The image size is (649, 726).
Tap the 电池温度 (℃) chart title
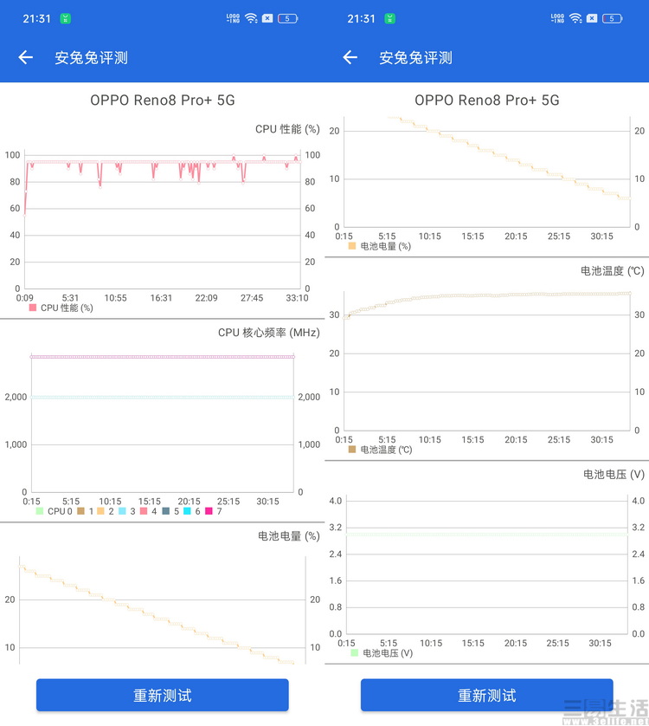tap(613, 271)
